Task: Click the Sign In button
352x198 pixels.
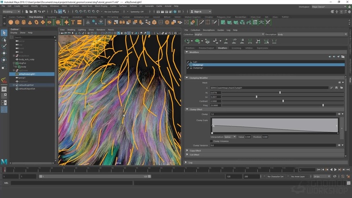Action: [x=198, y=12]
